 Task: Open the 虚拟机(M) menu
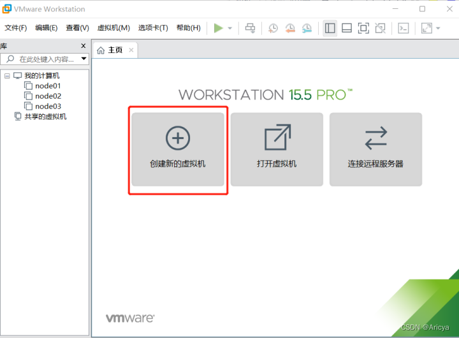(113, 28)
